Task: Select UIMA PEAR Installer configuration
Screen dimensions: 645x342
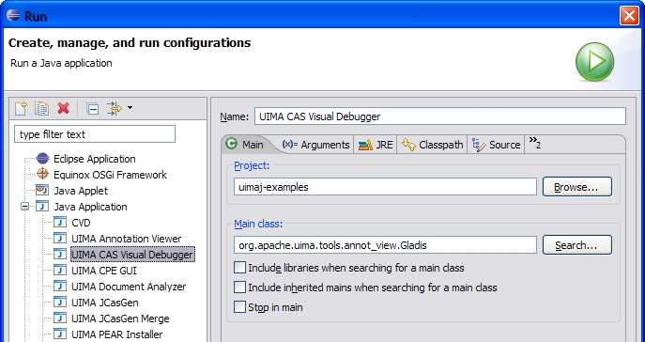Action: pos(116,334)
